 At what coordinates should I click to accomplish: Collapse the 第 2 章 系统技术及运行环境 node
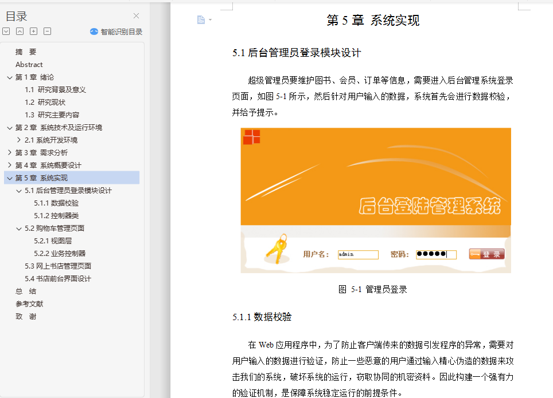point(10,128)
